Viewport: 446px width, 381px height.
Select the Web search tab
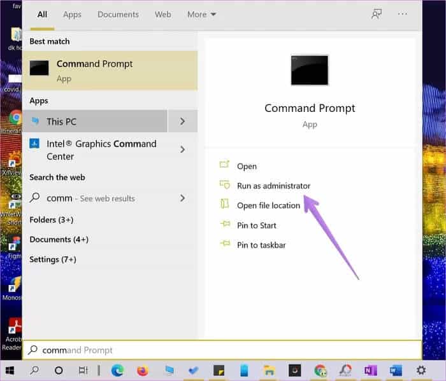tap(163, 15)
